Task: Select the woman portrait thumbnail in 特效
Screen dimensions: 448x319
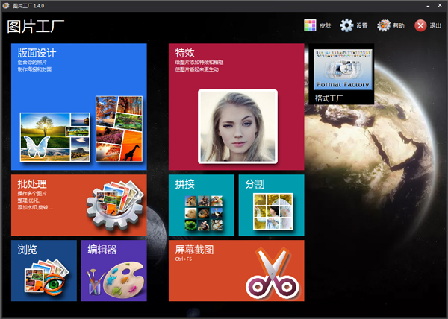Action: click(237, 125)
